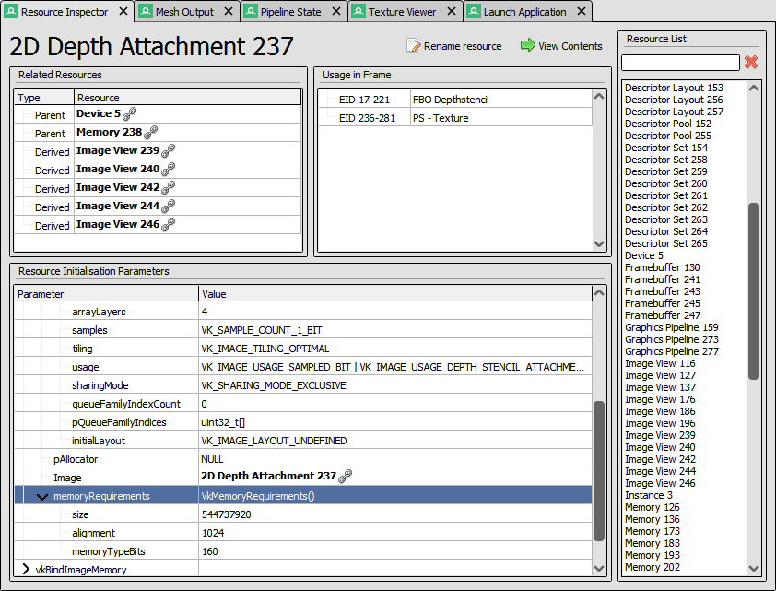
Task: Select the Resource Inspector tab
Action: (x=66, y=11)
